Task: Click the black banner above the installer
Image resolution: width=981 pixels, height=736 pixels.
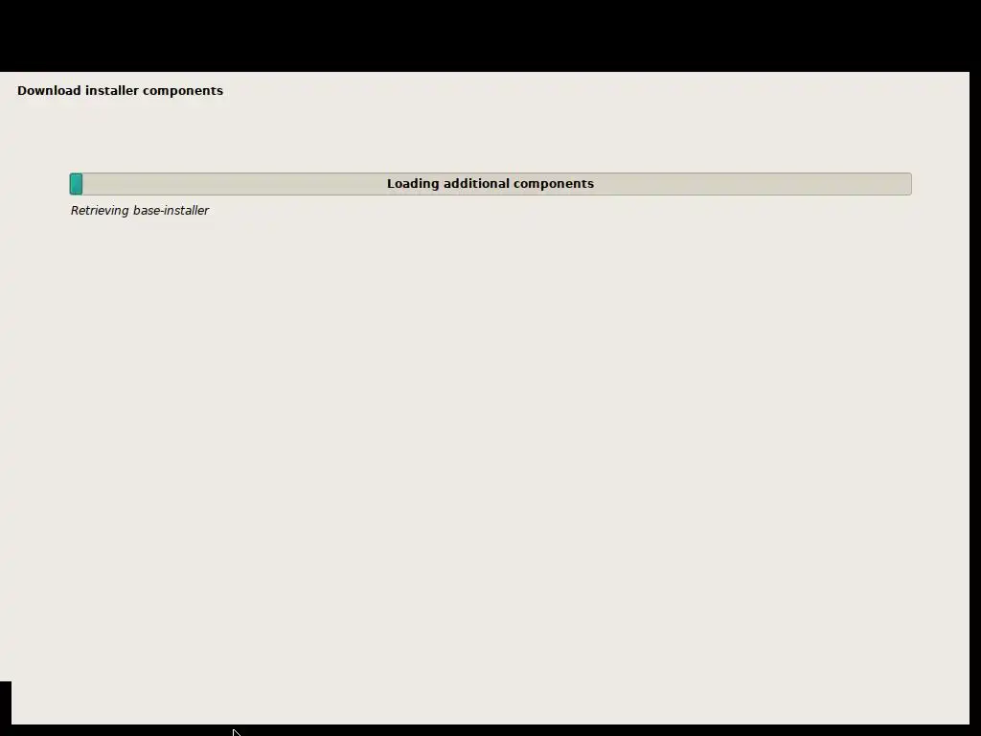Action: [x=490, y=35]
